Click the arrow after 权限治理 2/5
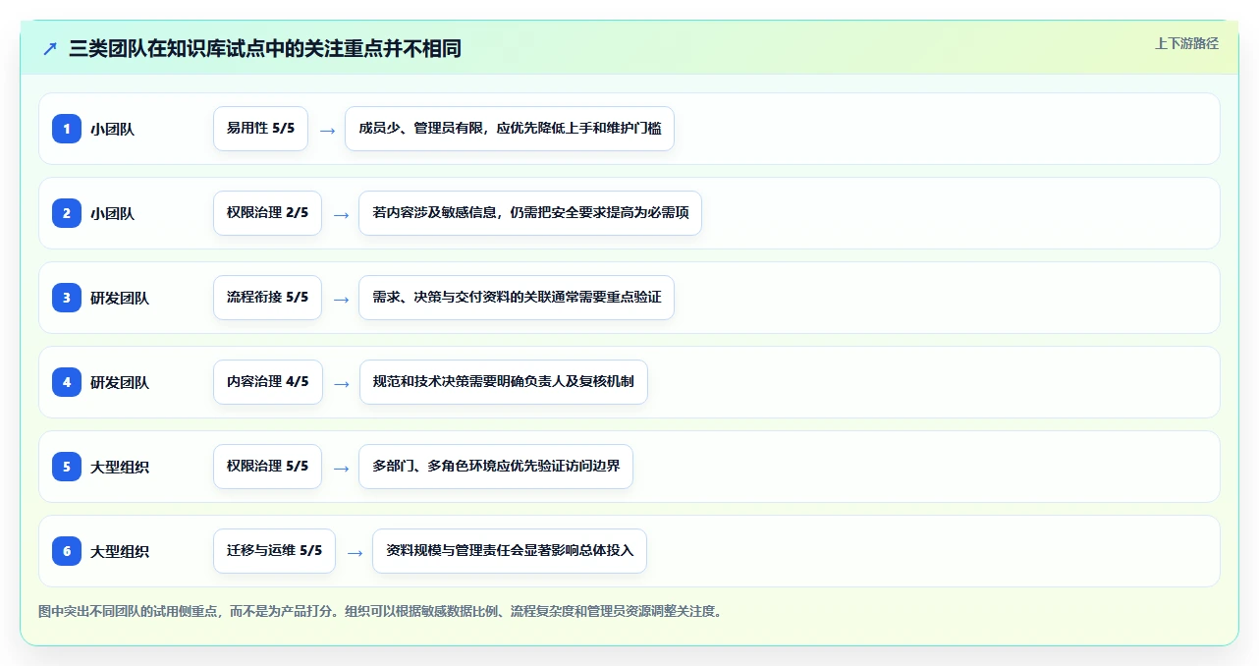The width and height of the screenshot is (1259, 666). [341, 214]
